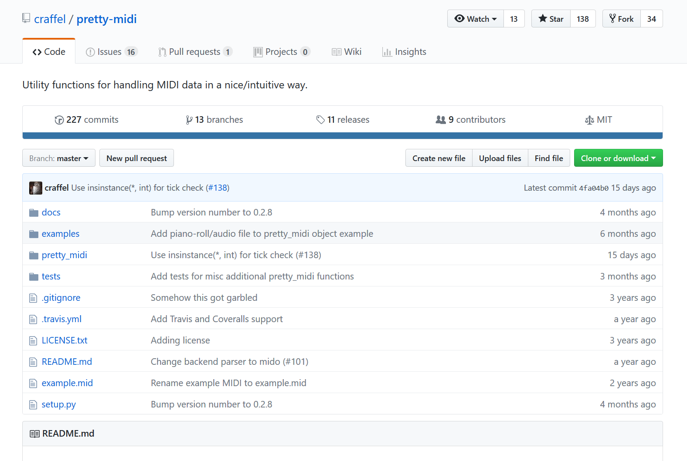Click the setup.py file icon
The image size is (687, 461).
tap(33, 404)
